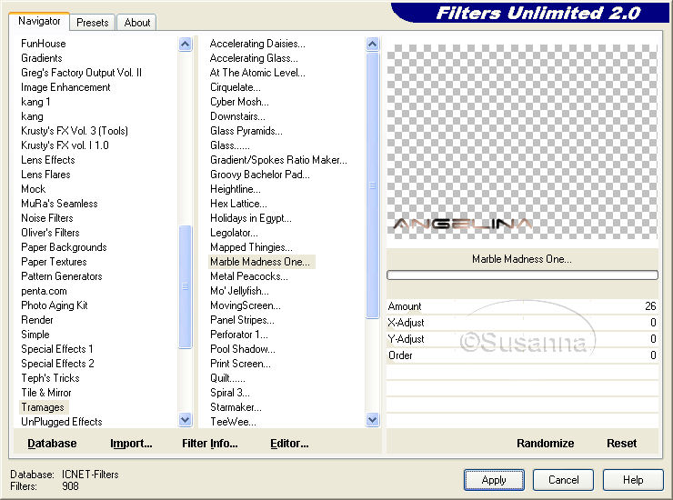Open the About tab

(137, 23)
